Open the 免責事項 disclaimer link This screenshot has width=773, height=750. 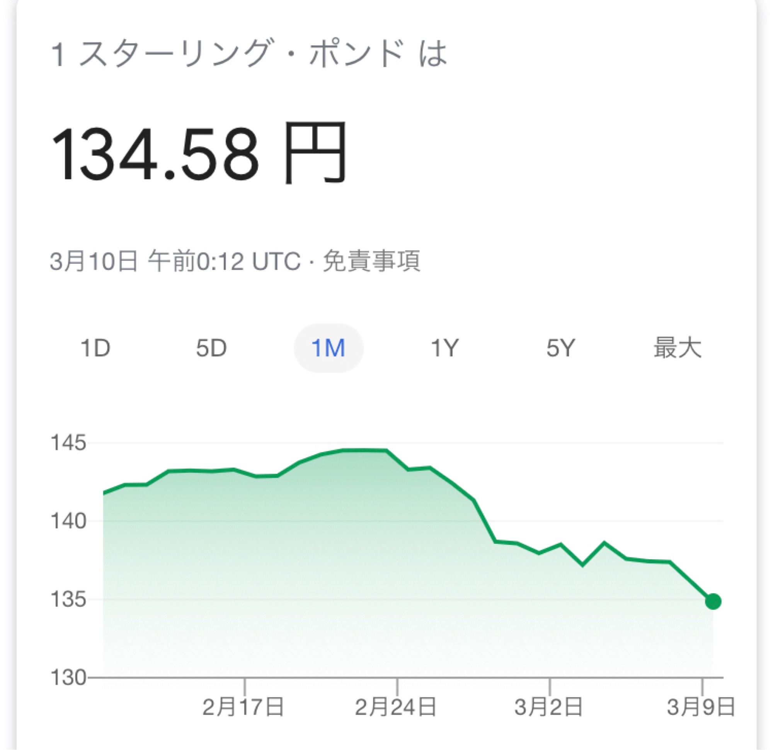[371, 261]
